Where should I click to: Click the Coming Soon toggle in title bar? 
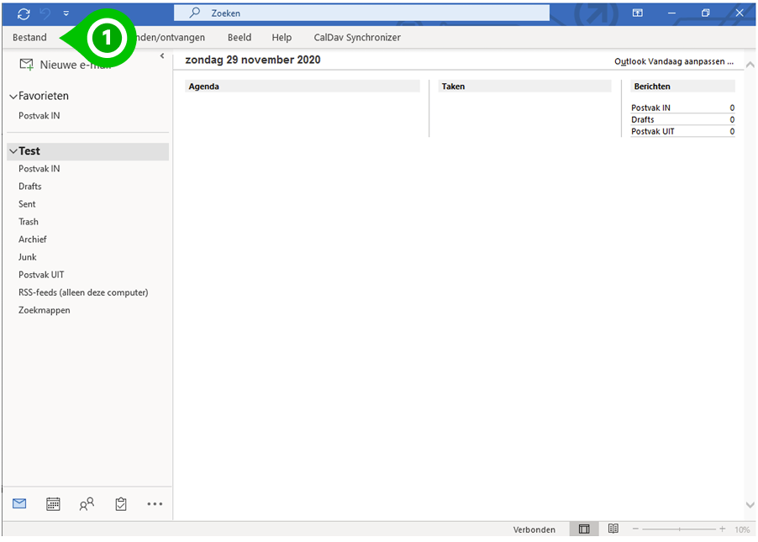[x=636, y=13]
